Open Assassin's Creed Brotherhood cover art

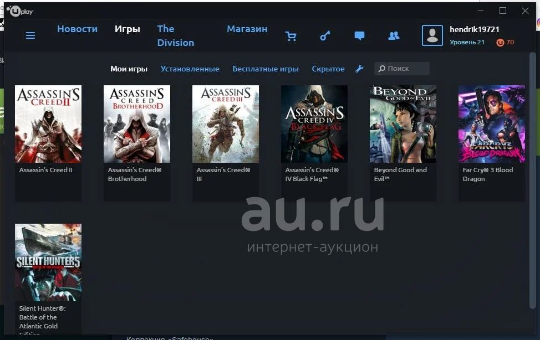(x=137, y=124)
